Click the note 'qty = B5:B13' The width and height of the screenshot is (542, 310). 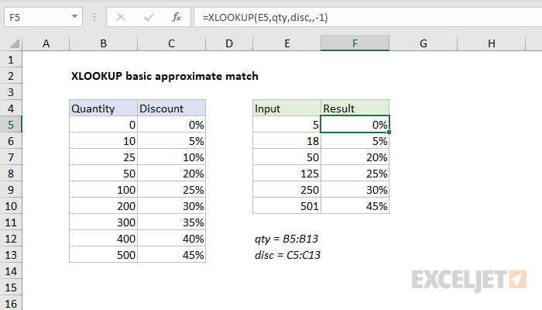tap(286, 239)
